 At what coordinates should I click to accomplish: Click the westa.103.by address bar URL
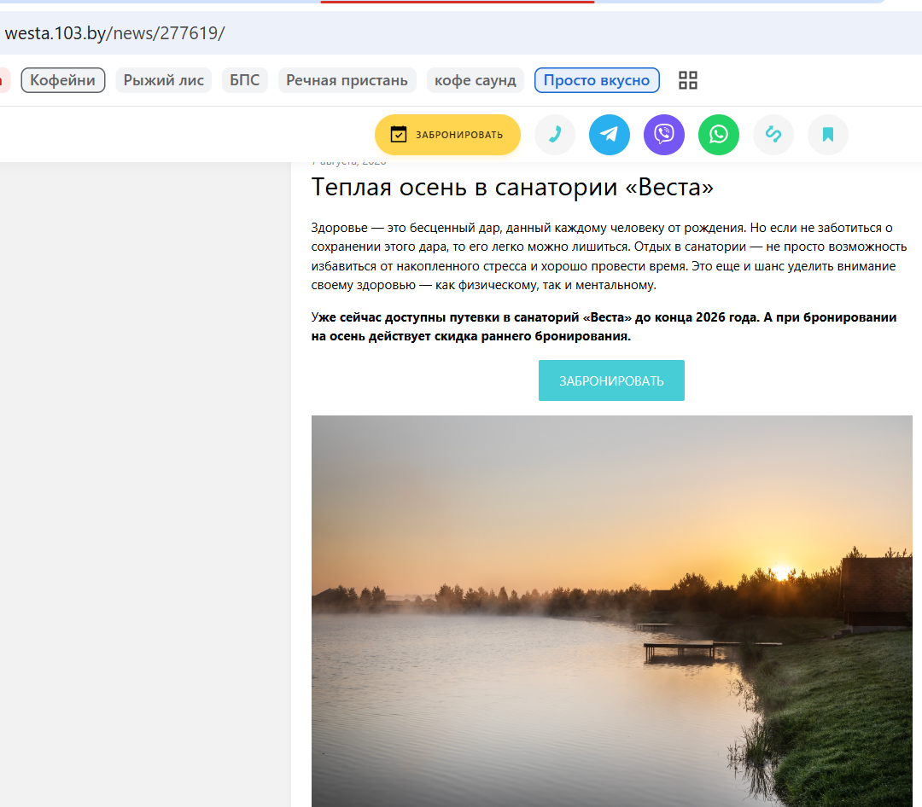[114, 33]
